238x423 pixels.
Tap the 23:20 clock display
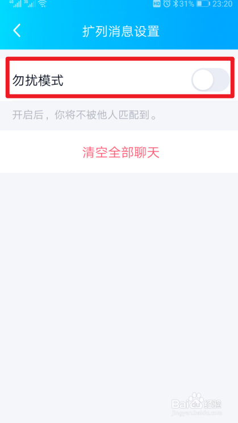click(x=222, y=4)
